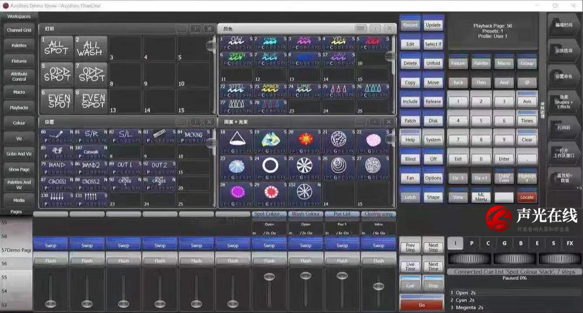Screen dimensions: 583x313
Task: Select snowflake gobo palette 152
Action: pos(304,194)
